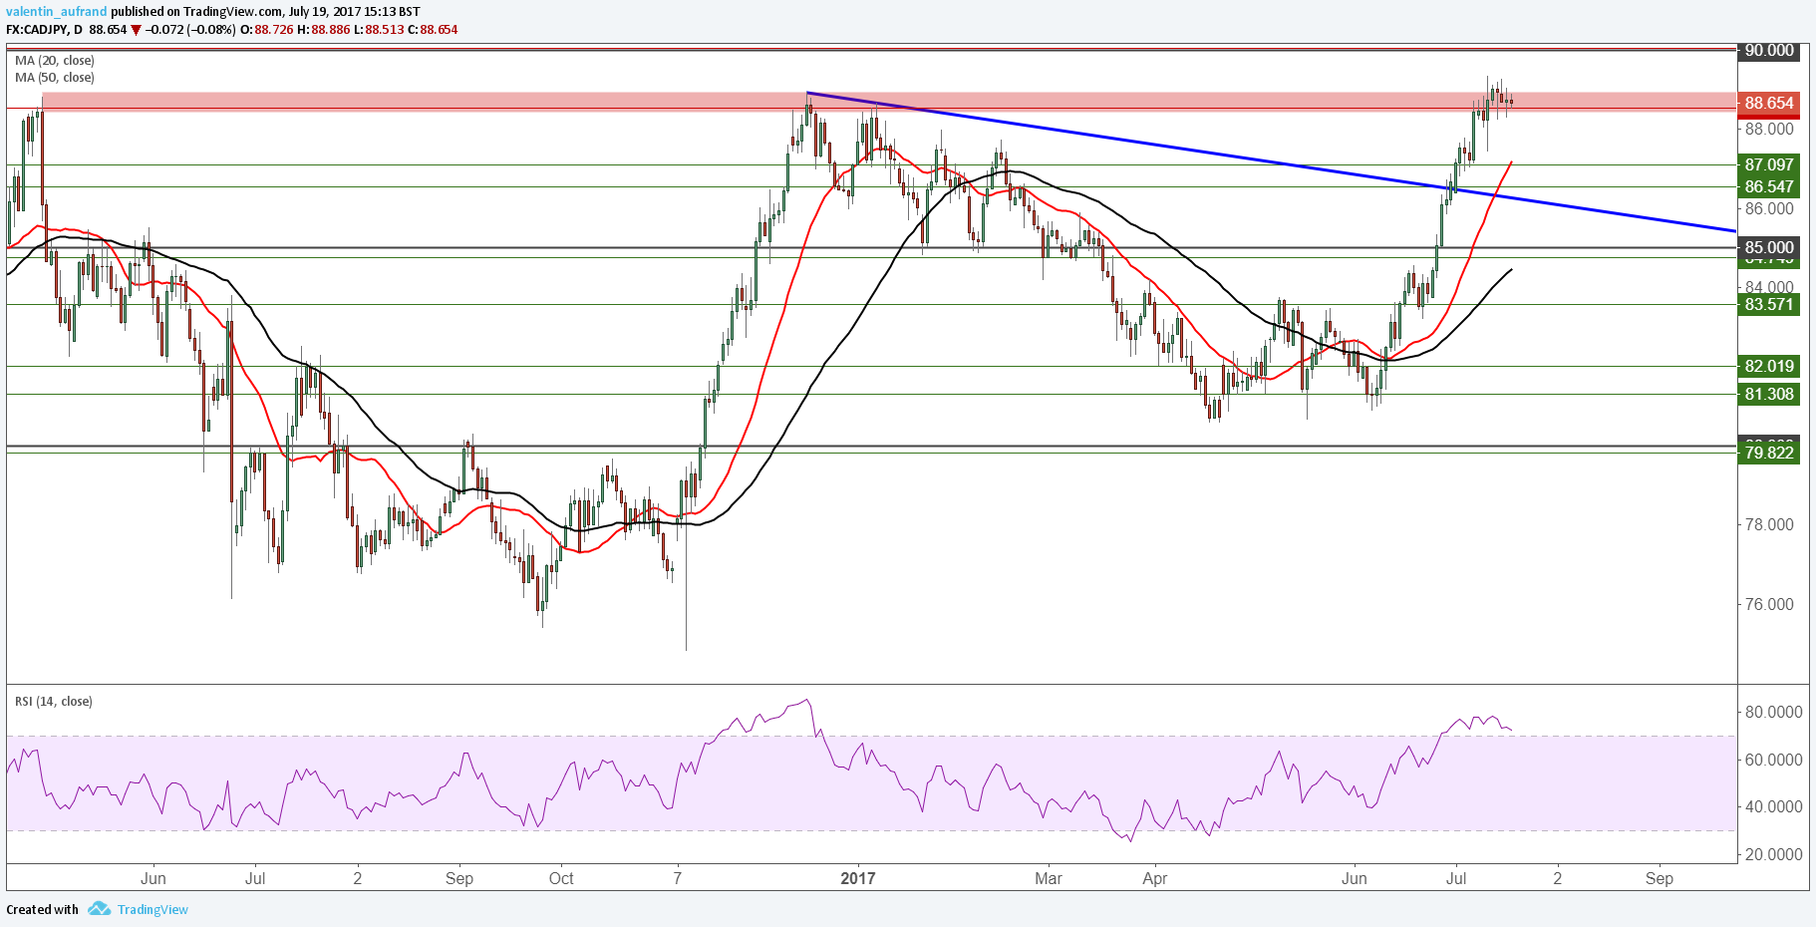Click the 88.000 price axis value
This screenshot has height=927, width=1816.
click(1769, 129)
